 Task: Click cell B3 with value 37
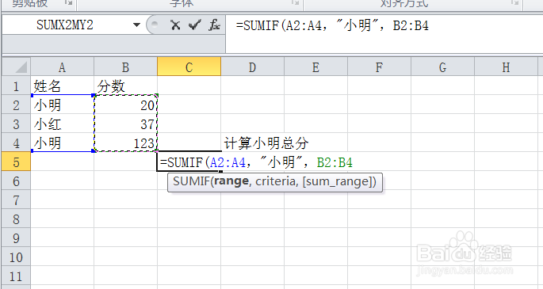126,124
